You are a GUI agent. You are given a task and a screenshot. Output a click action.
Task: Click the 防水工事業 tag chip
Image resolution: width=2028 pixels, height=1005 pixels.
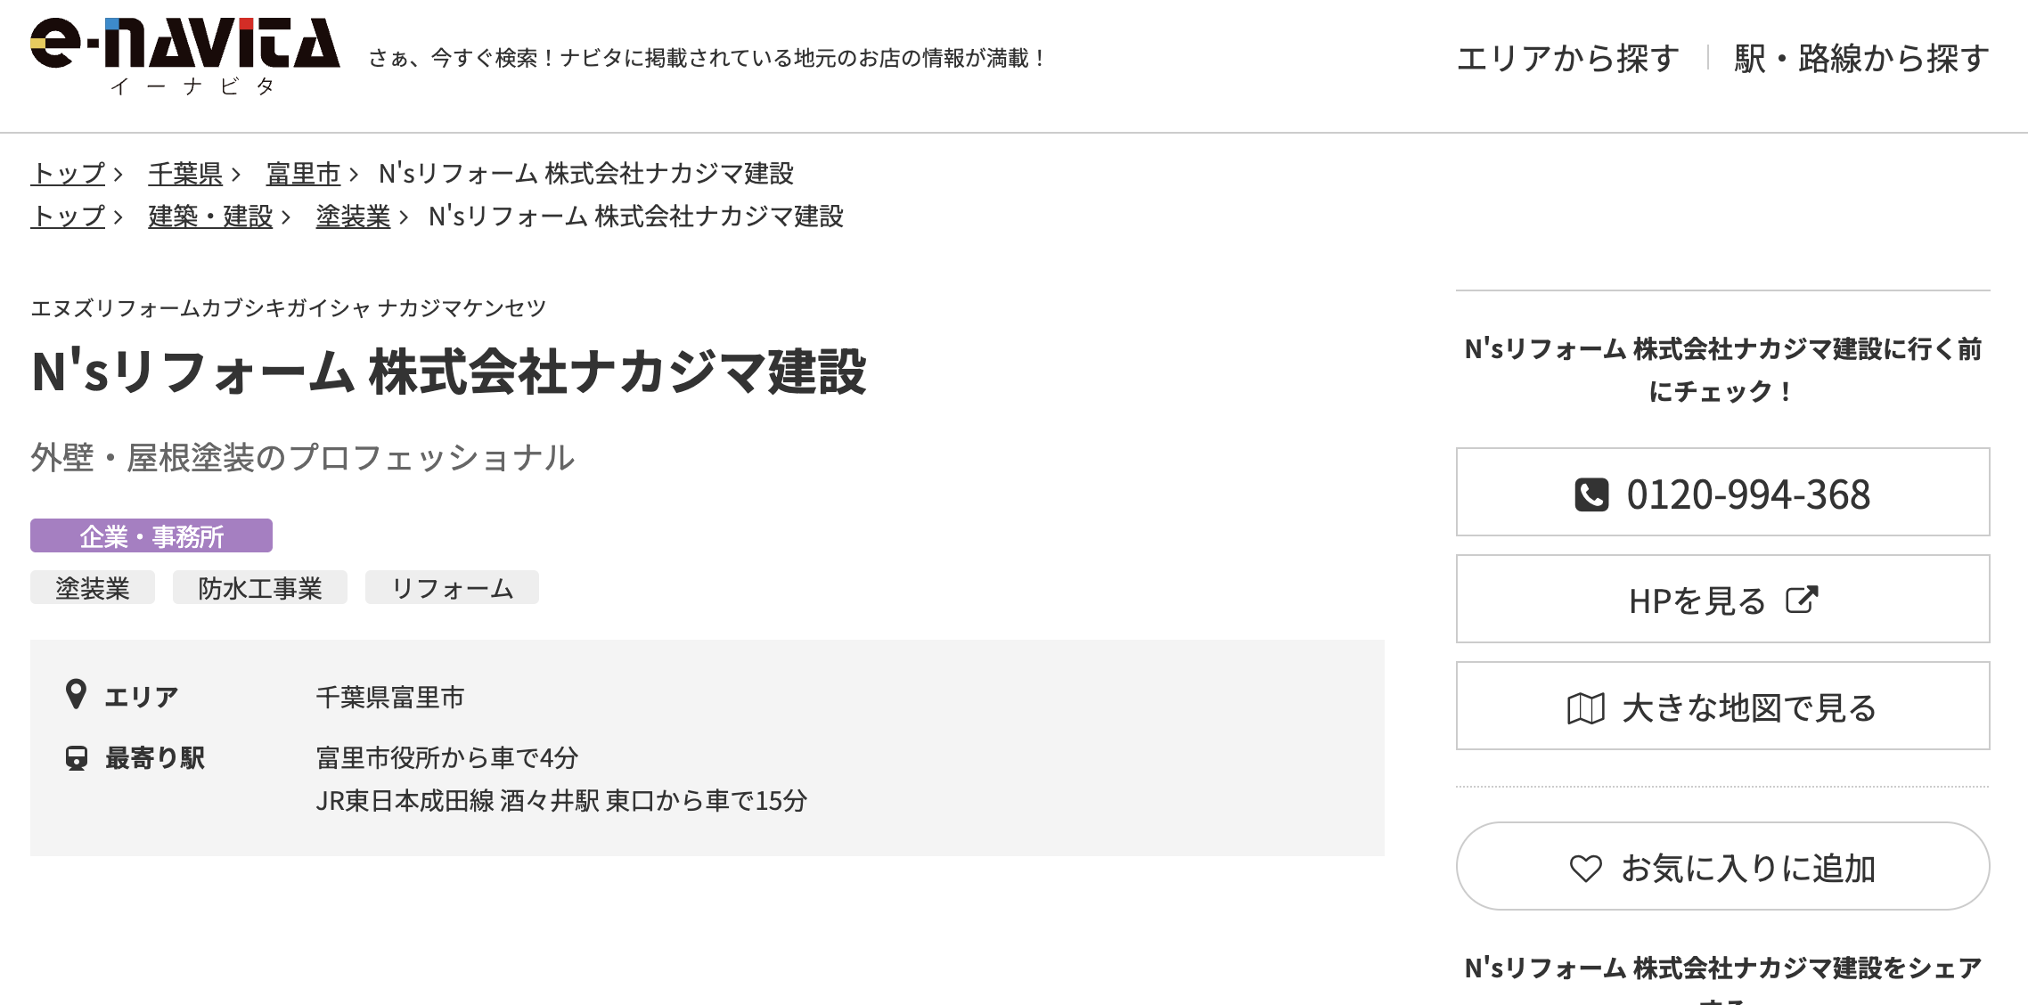[260, 588]
